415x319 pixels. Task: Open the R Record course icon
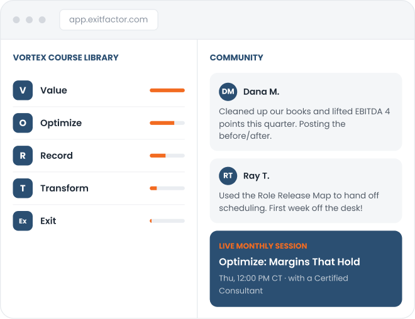(23, 156)
